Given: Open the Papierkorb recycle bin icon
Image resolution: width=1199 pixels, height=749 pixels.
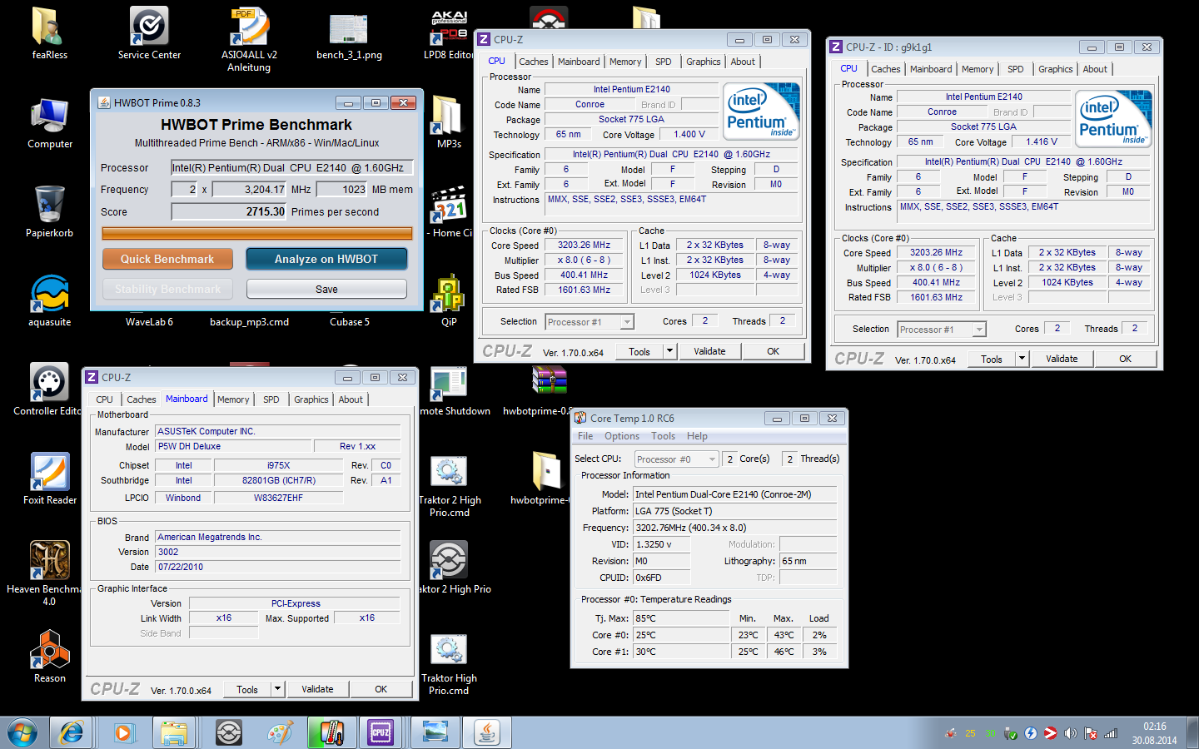Looking at the screenshot, I should (49, 212).
